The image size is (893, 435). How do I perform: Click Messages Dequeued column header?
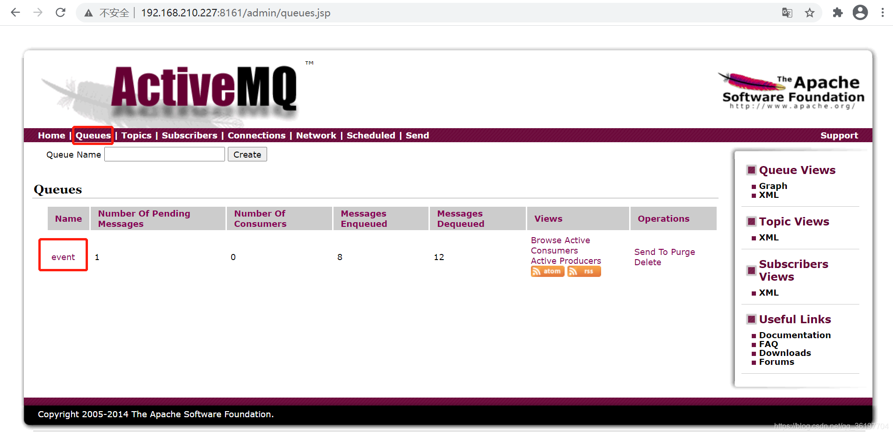(x=478, y=218)
